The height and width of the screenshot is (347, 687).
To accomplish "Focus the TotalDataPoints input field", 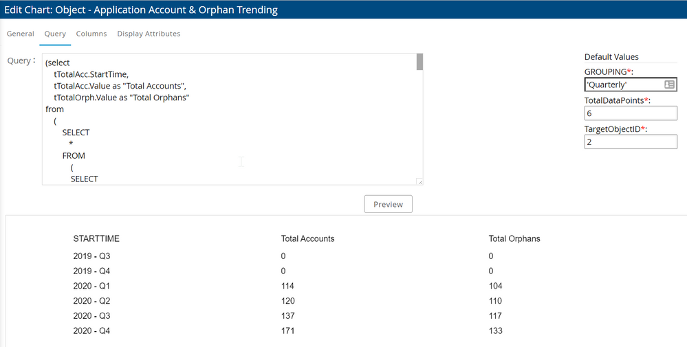I will (631, 113).
